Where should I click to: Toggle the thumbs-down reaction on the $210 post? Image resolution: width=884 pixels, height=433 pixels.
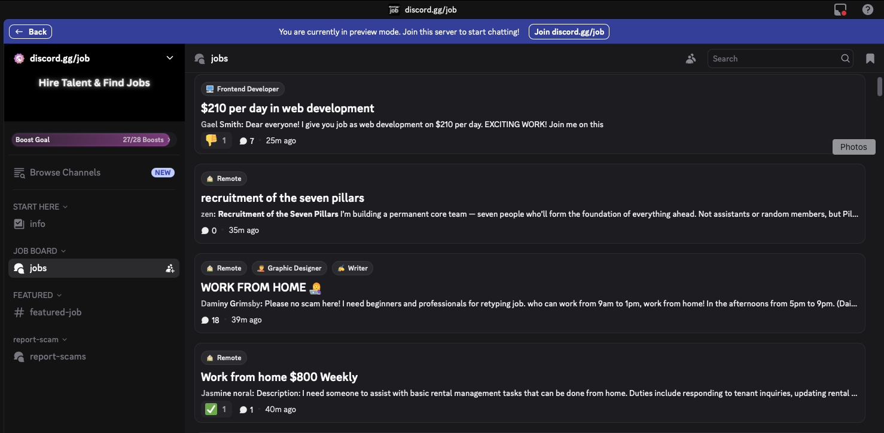tap(215, 140)
